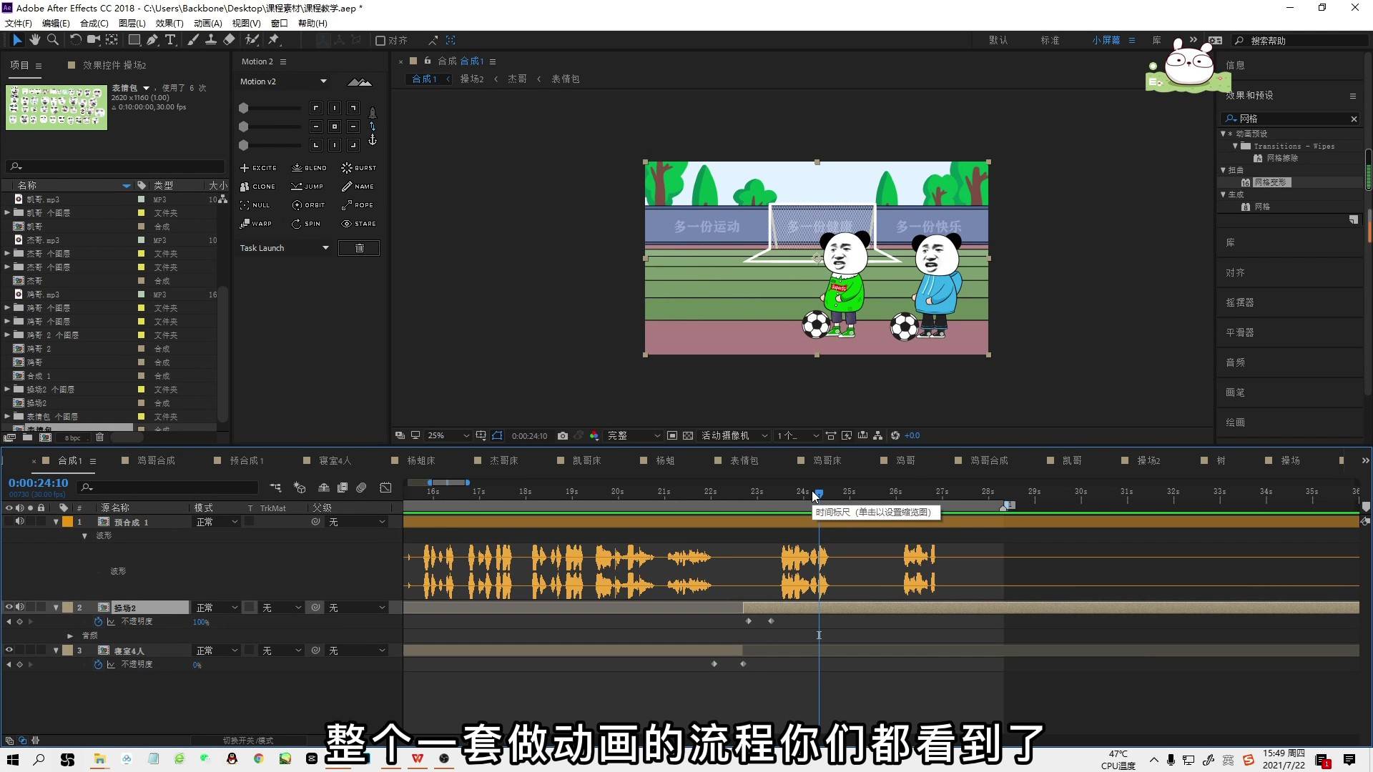Click the ORBIT tool in Motion panel
Screen dimensions: 1373x772
308,205
